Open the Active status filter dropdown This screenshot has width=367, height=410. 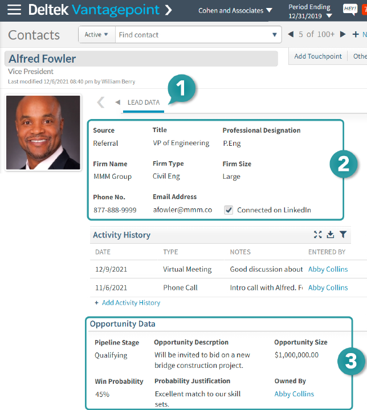[x=96, y=35]
